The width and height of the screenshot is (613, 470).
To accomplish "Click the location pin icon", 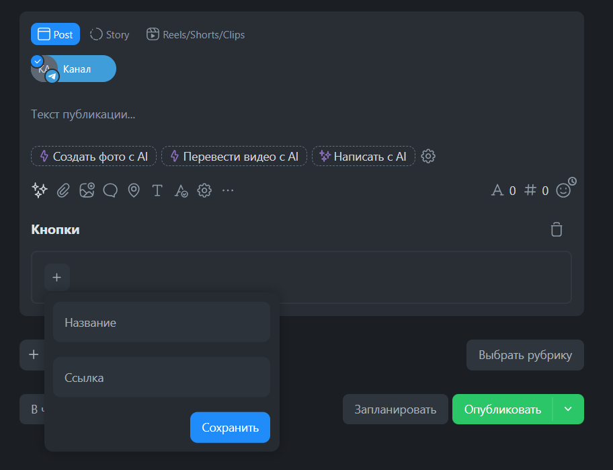I will [134, 190].
